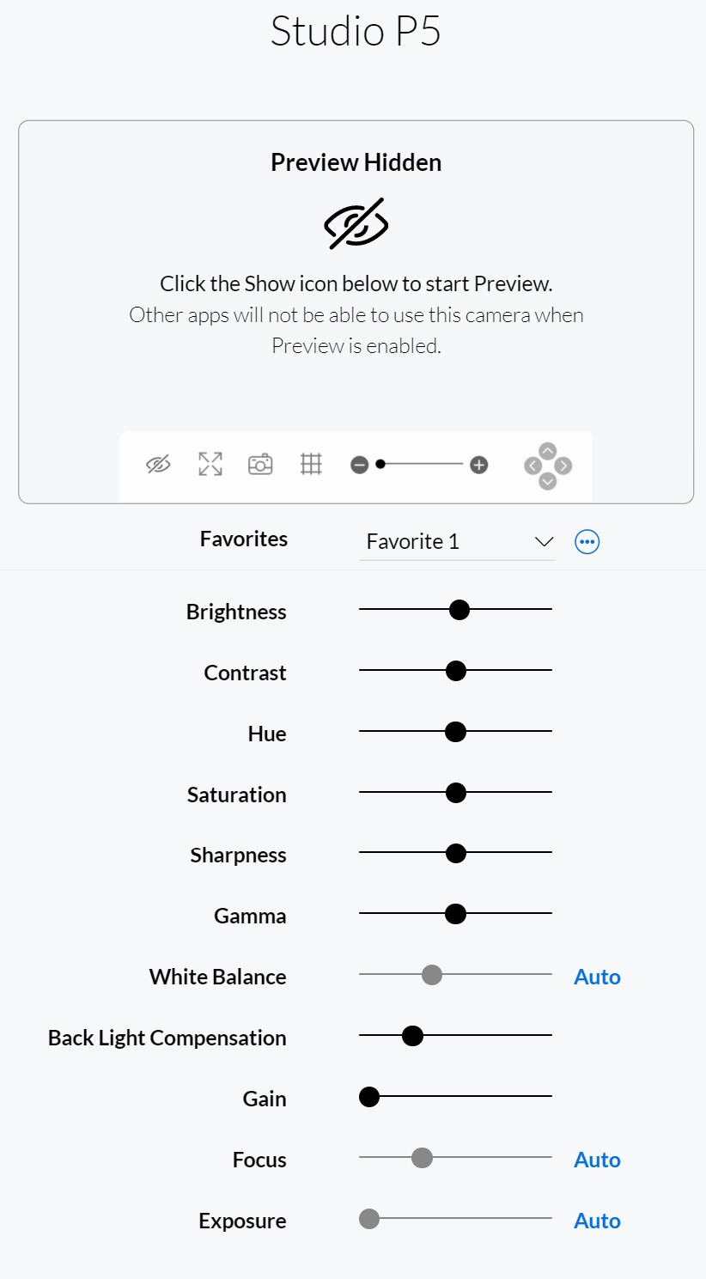Pan camera up with the up arrow

click(548, 450)
